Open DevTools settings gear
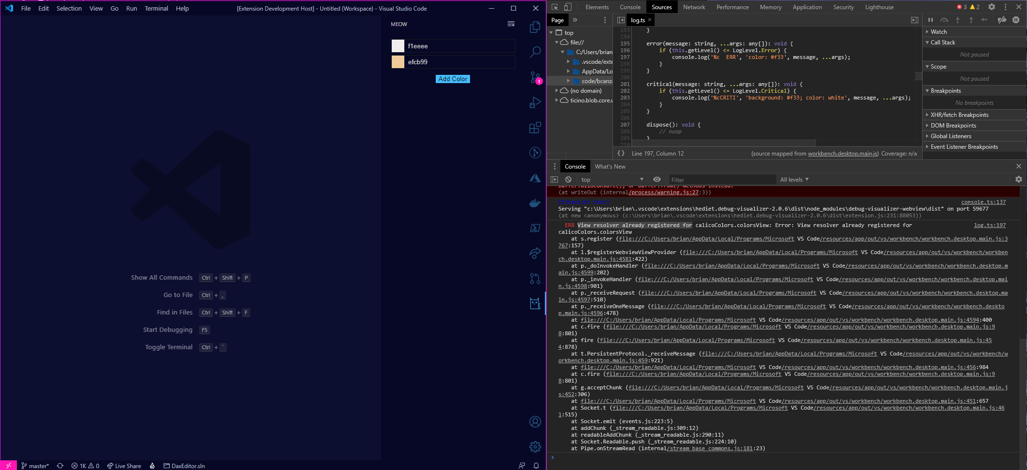The image size is (1027, 470). coord(992,7)
